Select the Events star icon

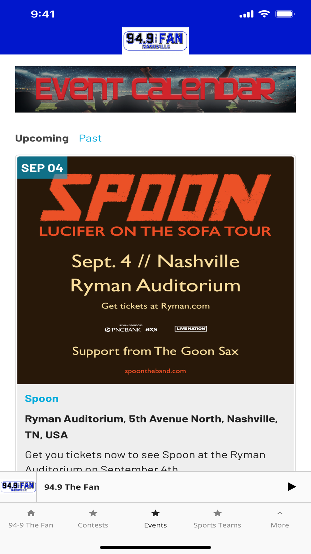155,513
